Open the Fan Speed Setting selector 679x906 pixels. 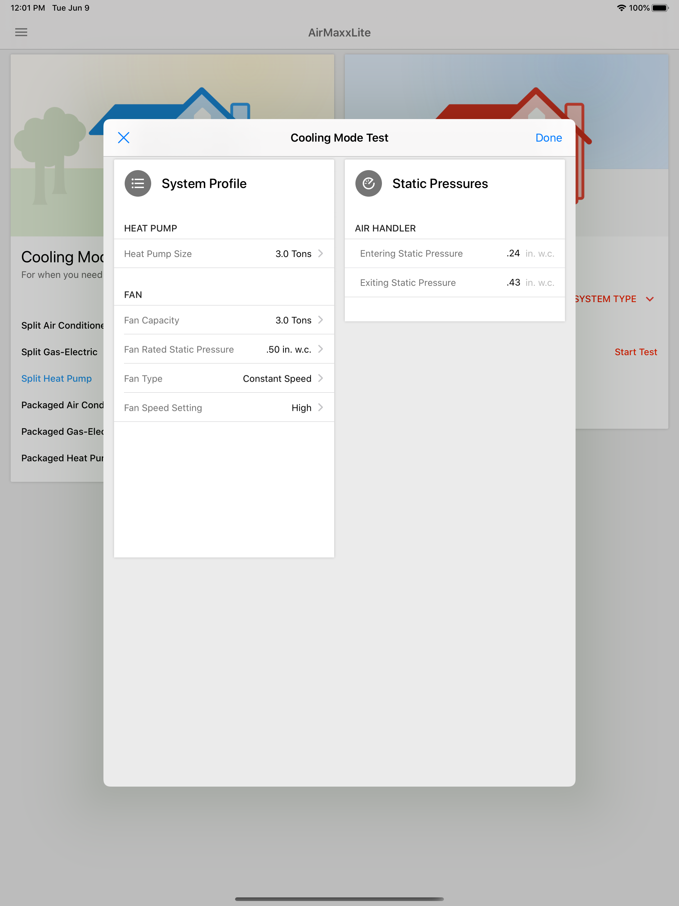(x=224, y=408)
